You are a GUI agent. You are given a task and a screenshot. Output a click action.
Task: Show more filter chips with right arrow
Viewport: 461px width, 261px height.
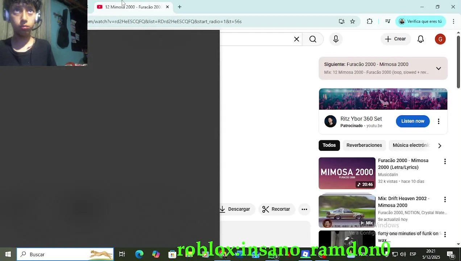pos(440,146)
